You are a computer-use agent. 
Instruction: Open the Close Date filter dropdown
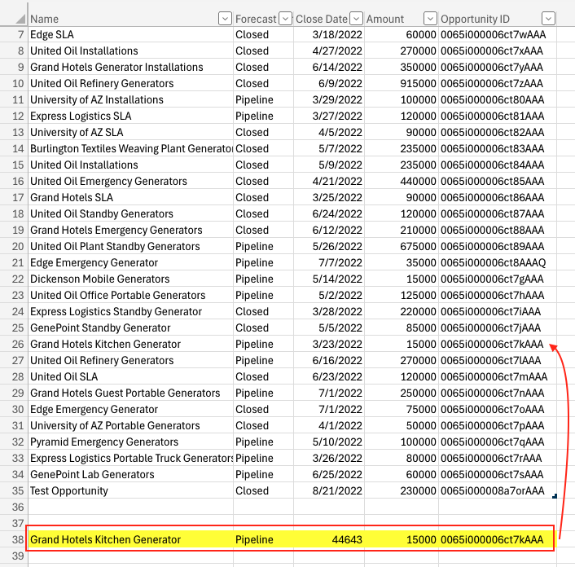[x=356, y=18]
